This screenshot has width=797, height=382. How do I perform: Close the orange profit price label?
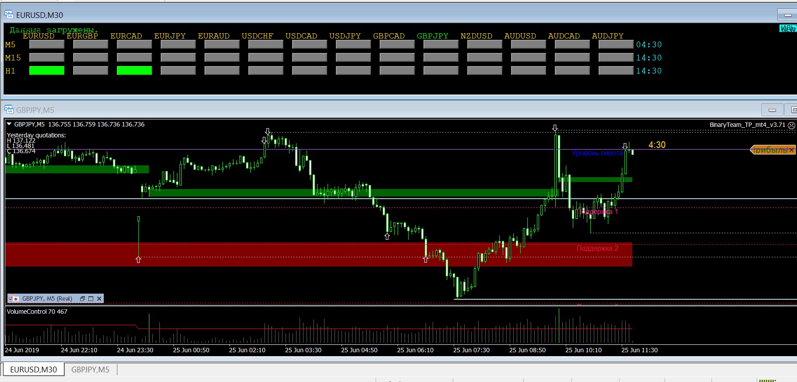pyautogui.click(x=791, y=150)
